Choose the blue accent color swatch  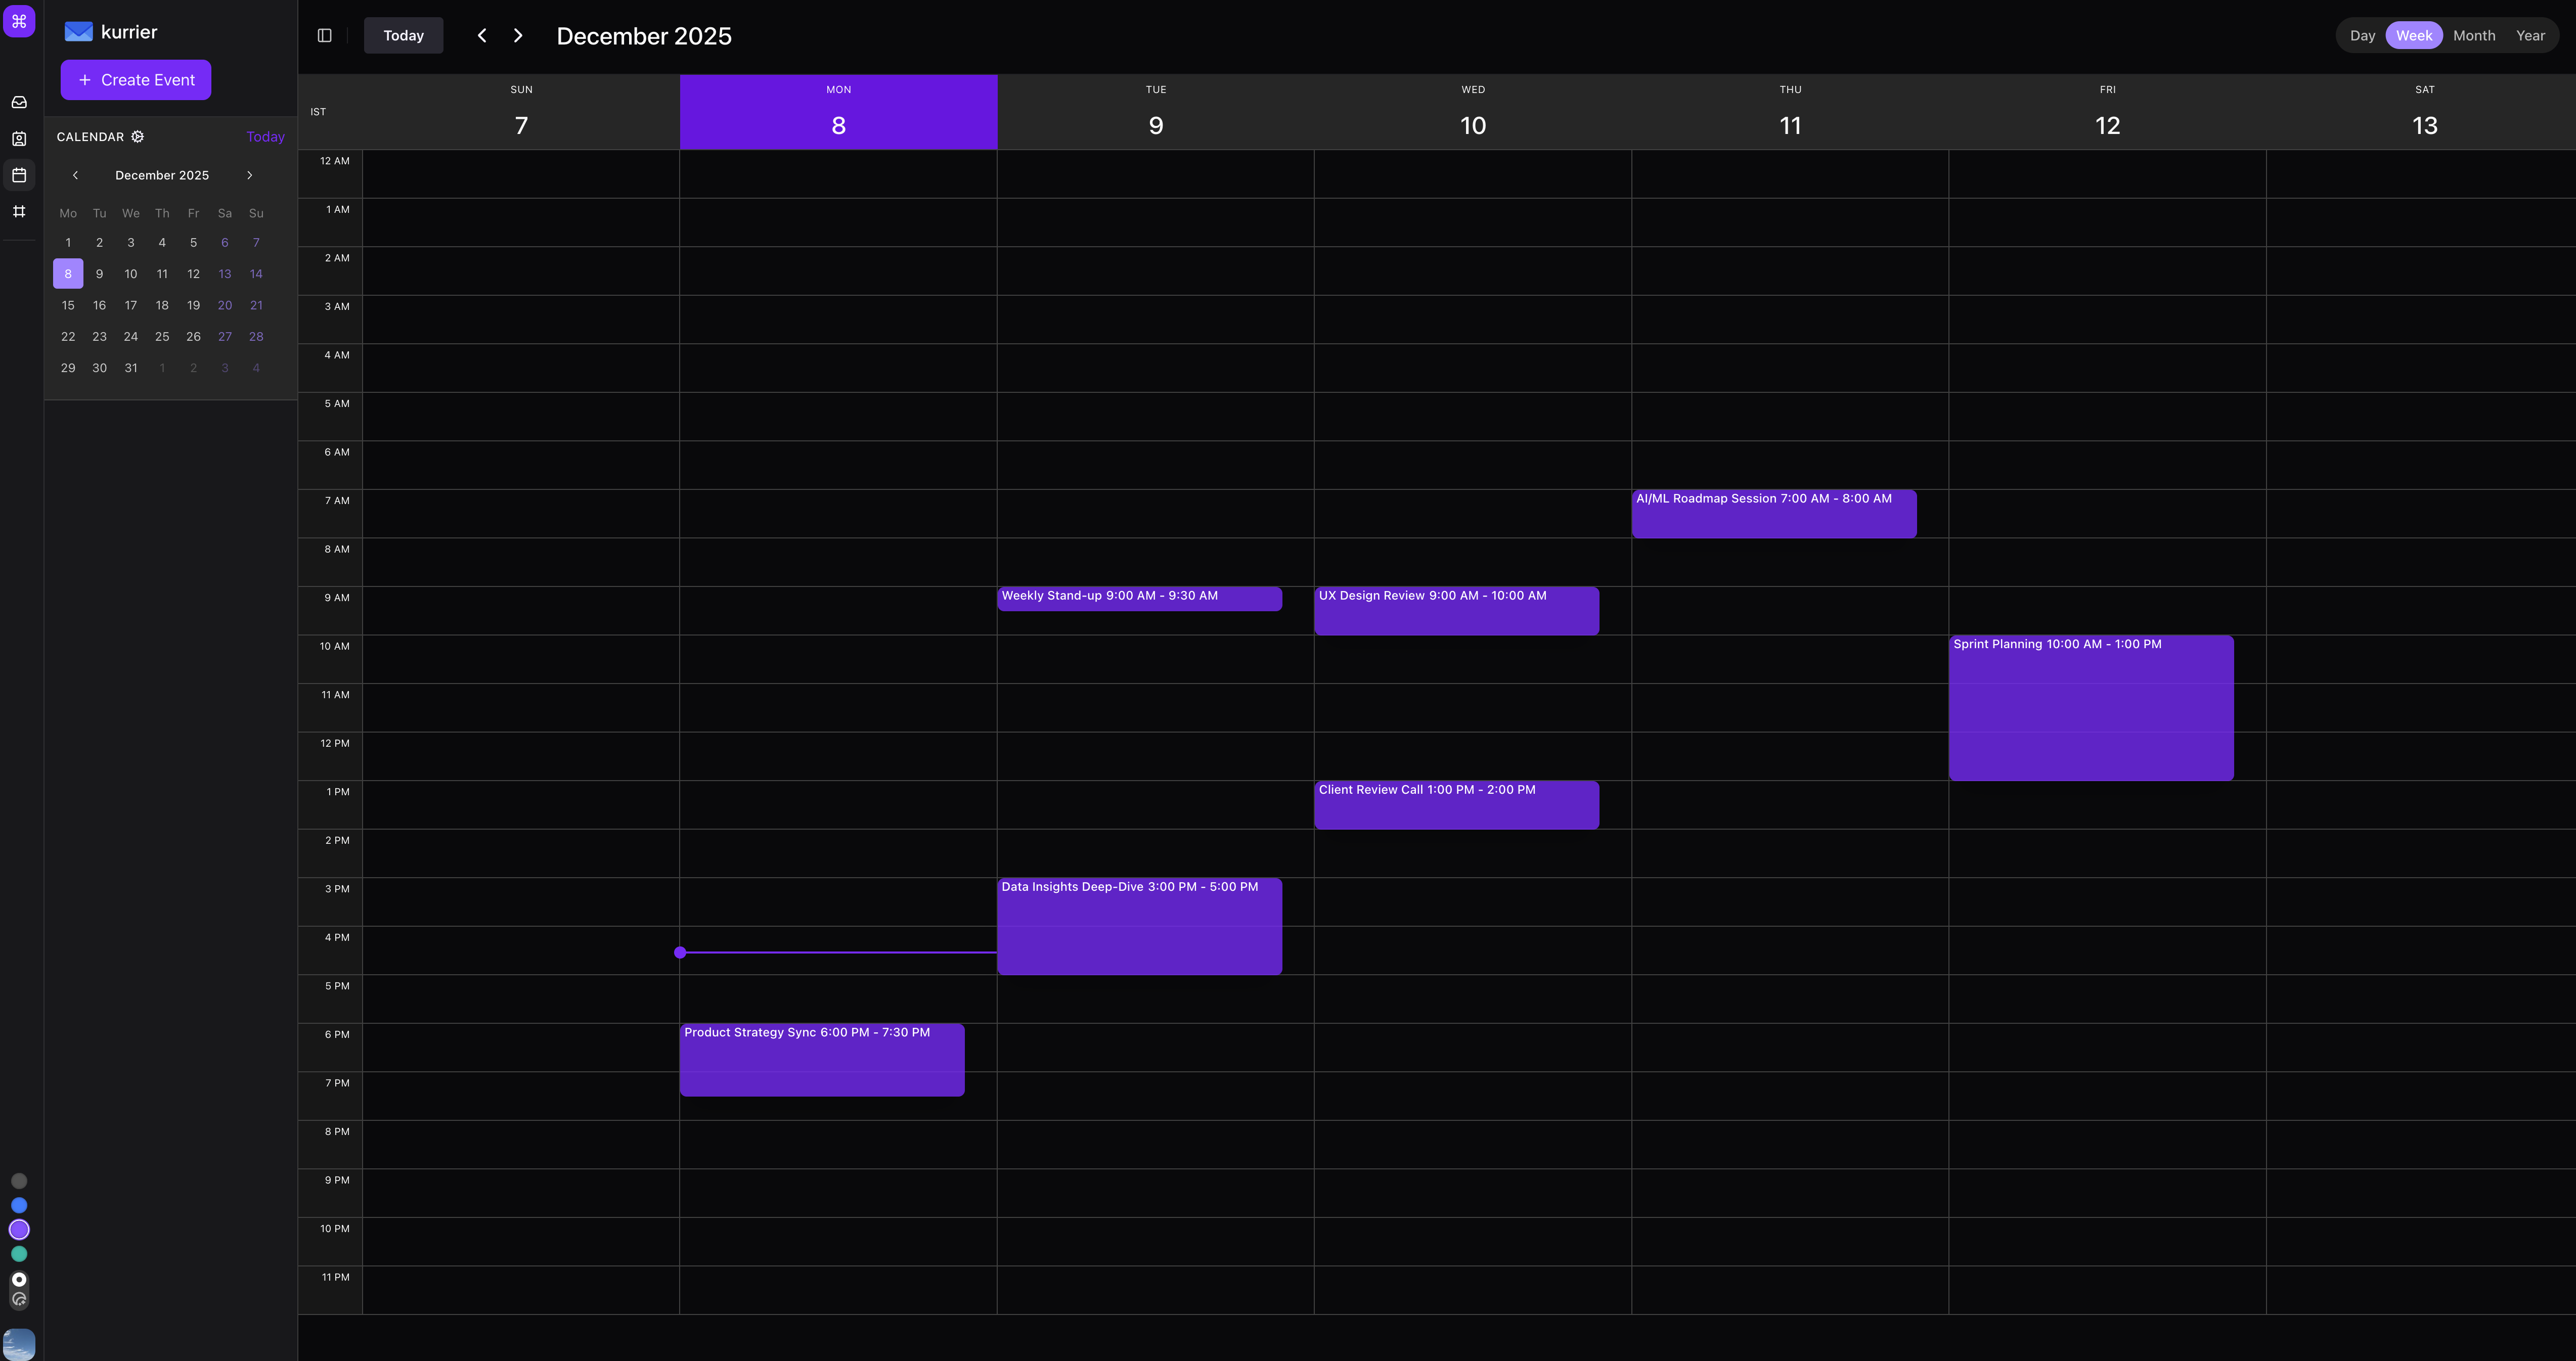click(x=19, y=1205)
